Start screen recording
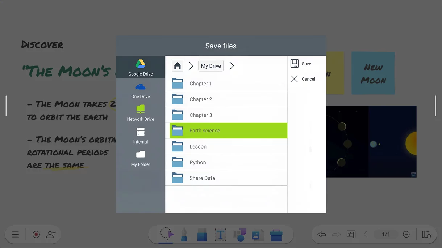The width and height of the screenshot is (442, 248). [x=36, y=234]
